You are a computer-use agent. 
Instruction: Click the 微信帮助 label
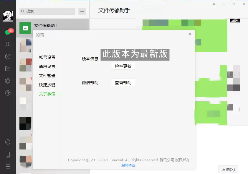pos(90,83)
